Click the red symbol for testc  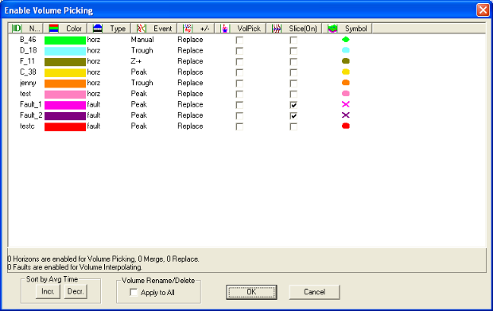[346, 126]
